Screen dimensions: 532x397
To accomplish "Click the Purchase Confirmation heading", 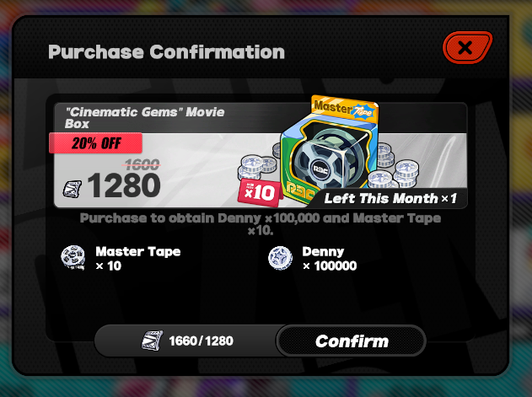I will pos(166,52).
